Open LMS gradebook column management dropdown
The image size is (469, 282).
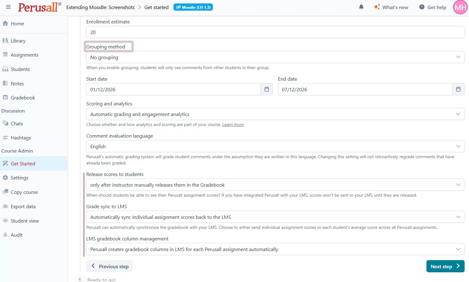(x=275, y=249)
